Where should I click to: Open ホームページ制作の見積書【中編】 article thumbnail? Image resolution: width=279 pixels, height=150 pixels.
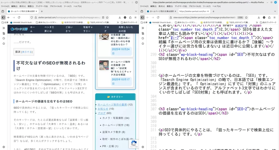click(104, 65)
